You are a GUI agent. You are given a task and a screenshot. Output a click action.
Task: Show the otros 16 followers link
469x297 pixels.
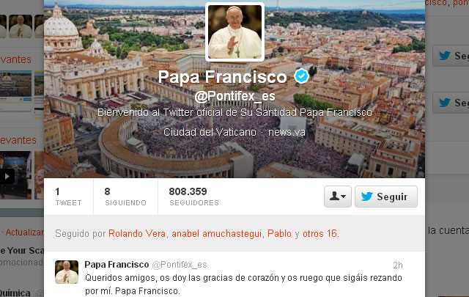tap(320, 233)
